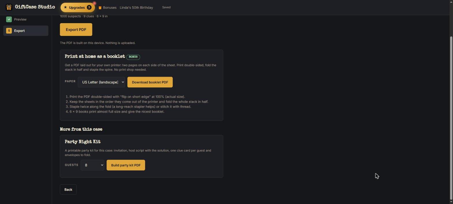Go Back to the previous step
This screenshot has width=453, height=204.
pyautogui.click(x=68, y=190)
